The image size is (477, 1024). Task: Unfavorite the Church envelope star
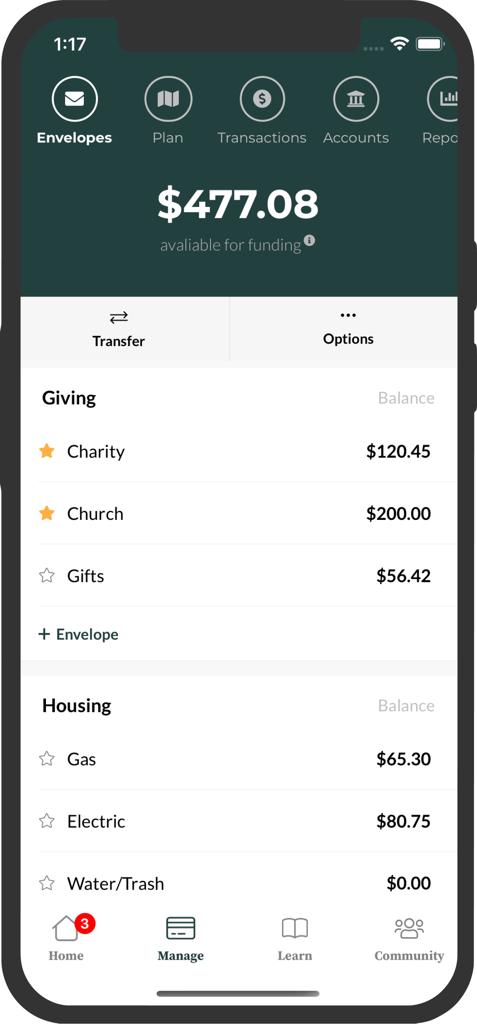tap(47, 513)
